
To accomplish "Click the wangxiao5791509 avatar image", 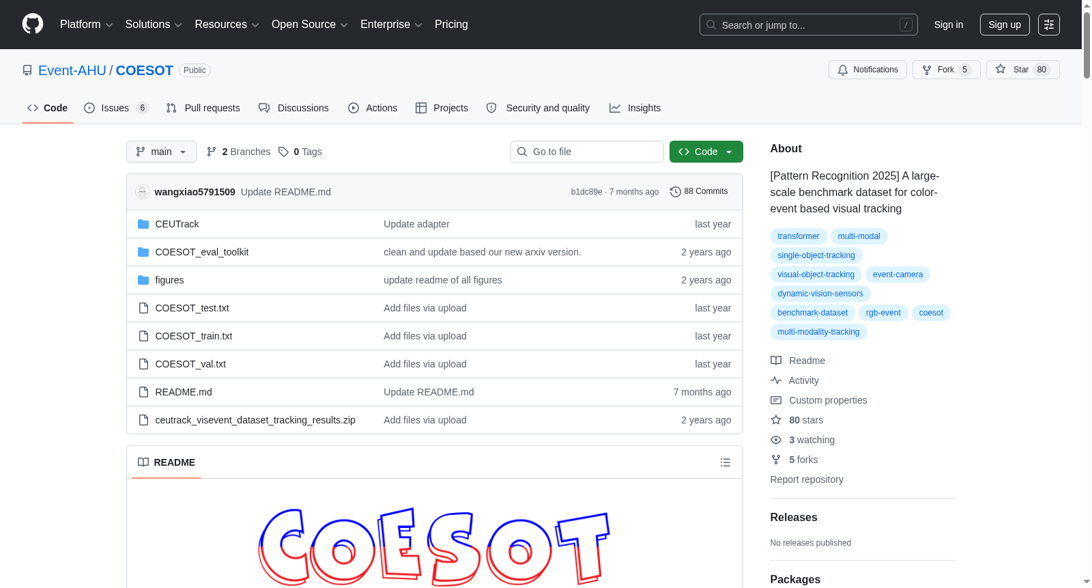I will pyautogui.click(x=143, y=192).
